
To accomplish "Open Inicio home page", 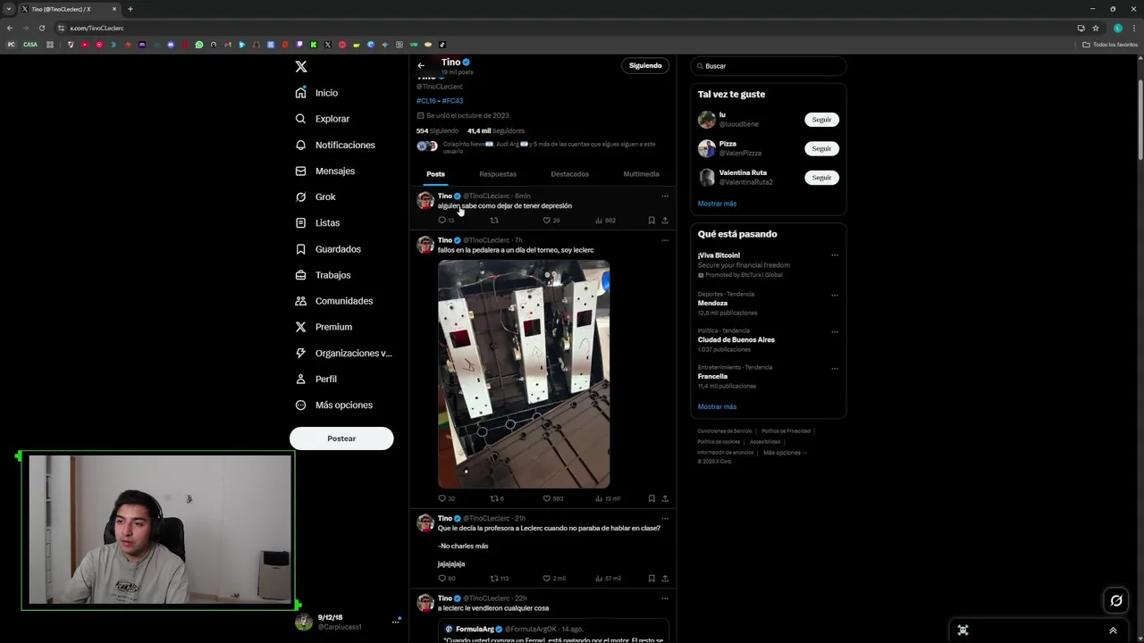I will pyautogui.click(x=316, y=93).
